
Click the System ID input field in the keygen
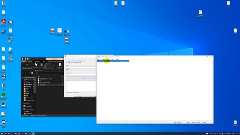pos(81,75)
